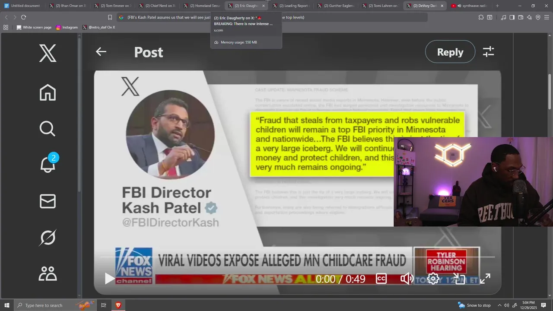Open Communities people icon in sidebar
Viewport: 553px width, 311px height.
[x=48, y=274]
